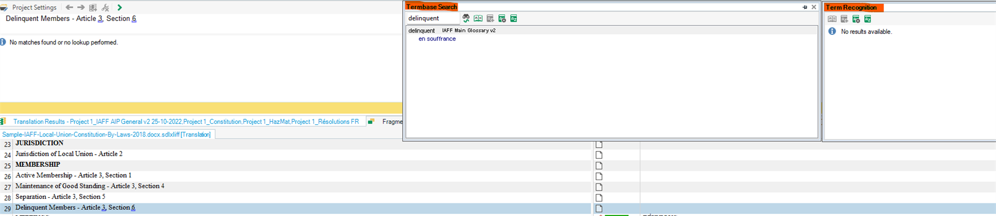996x216 pixels.
Task: Click the green Az icon in Term Recognition
Action: coord(868,19)
